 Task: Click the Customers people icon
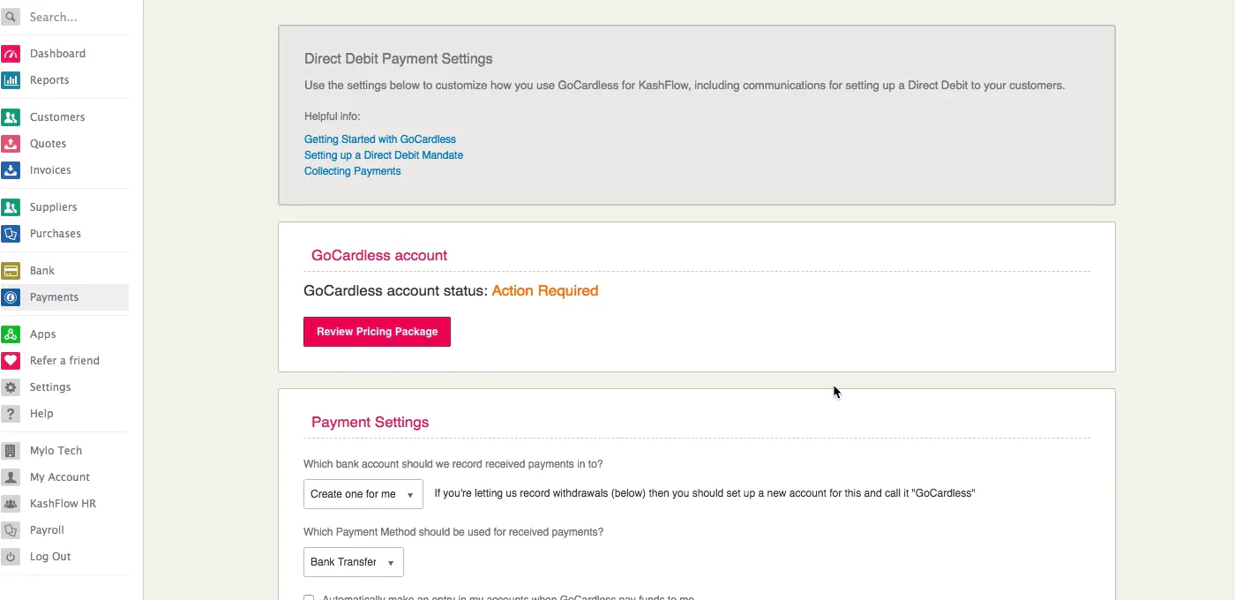(11, 117)
